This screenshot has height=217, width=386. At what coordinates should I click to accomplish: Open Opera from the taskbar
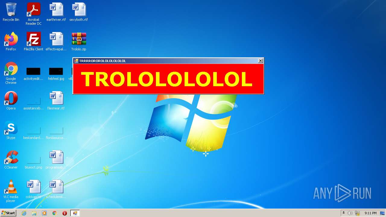click(65, 213)
